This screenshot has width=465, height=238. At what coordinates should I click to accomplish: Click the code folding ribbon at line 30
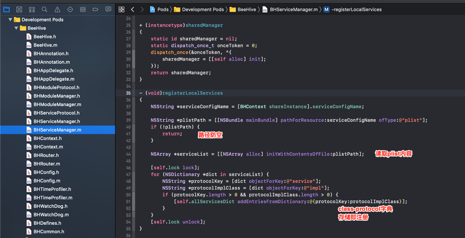pos(133,59)
